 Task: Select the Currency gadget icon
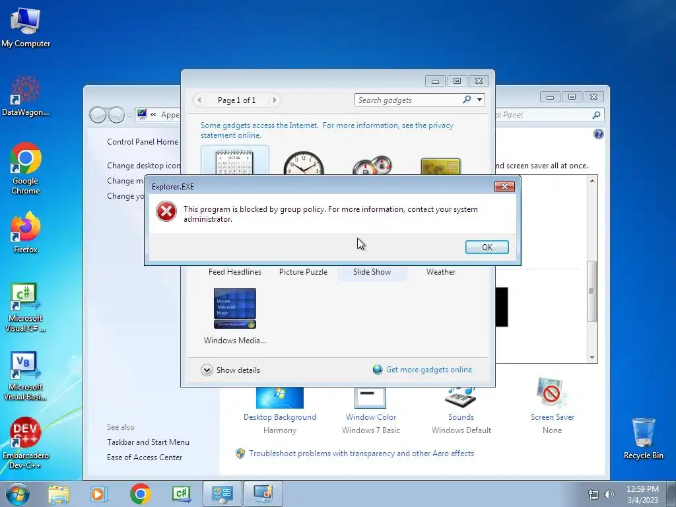[x=440, y=166]
